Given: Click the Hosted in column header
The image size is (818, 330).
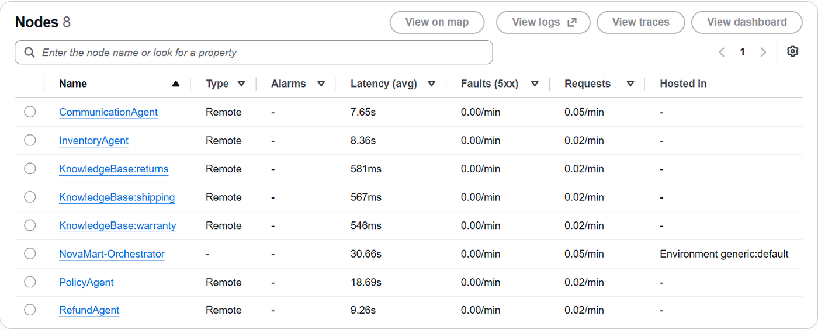Looking at the screenshot, I should click(683, 84).
